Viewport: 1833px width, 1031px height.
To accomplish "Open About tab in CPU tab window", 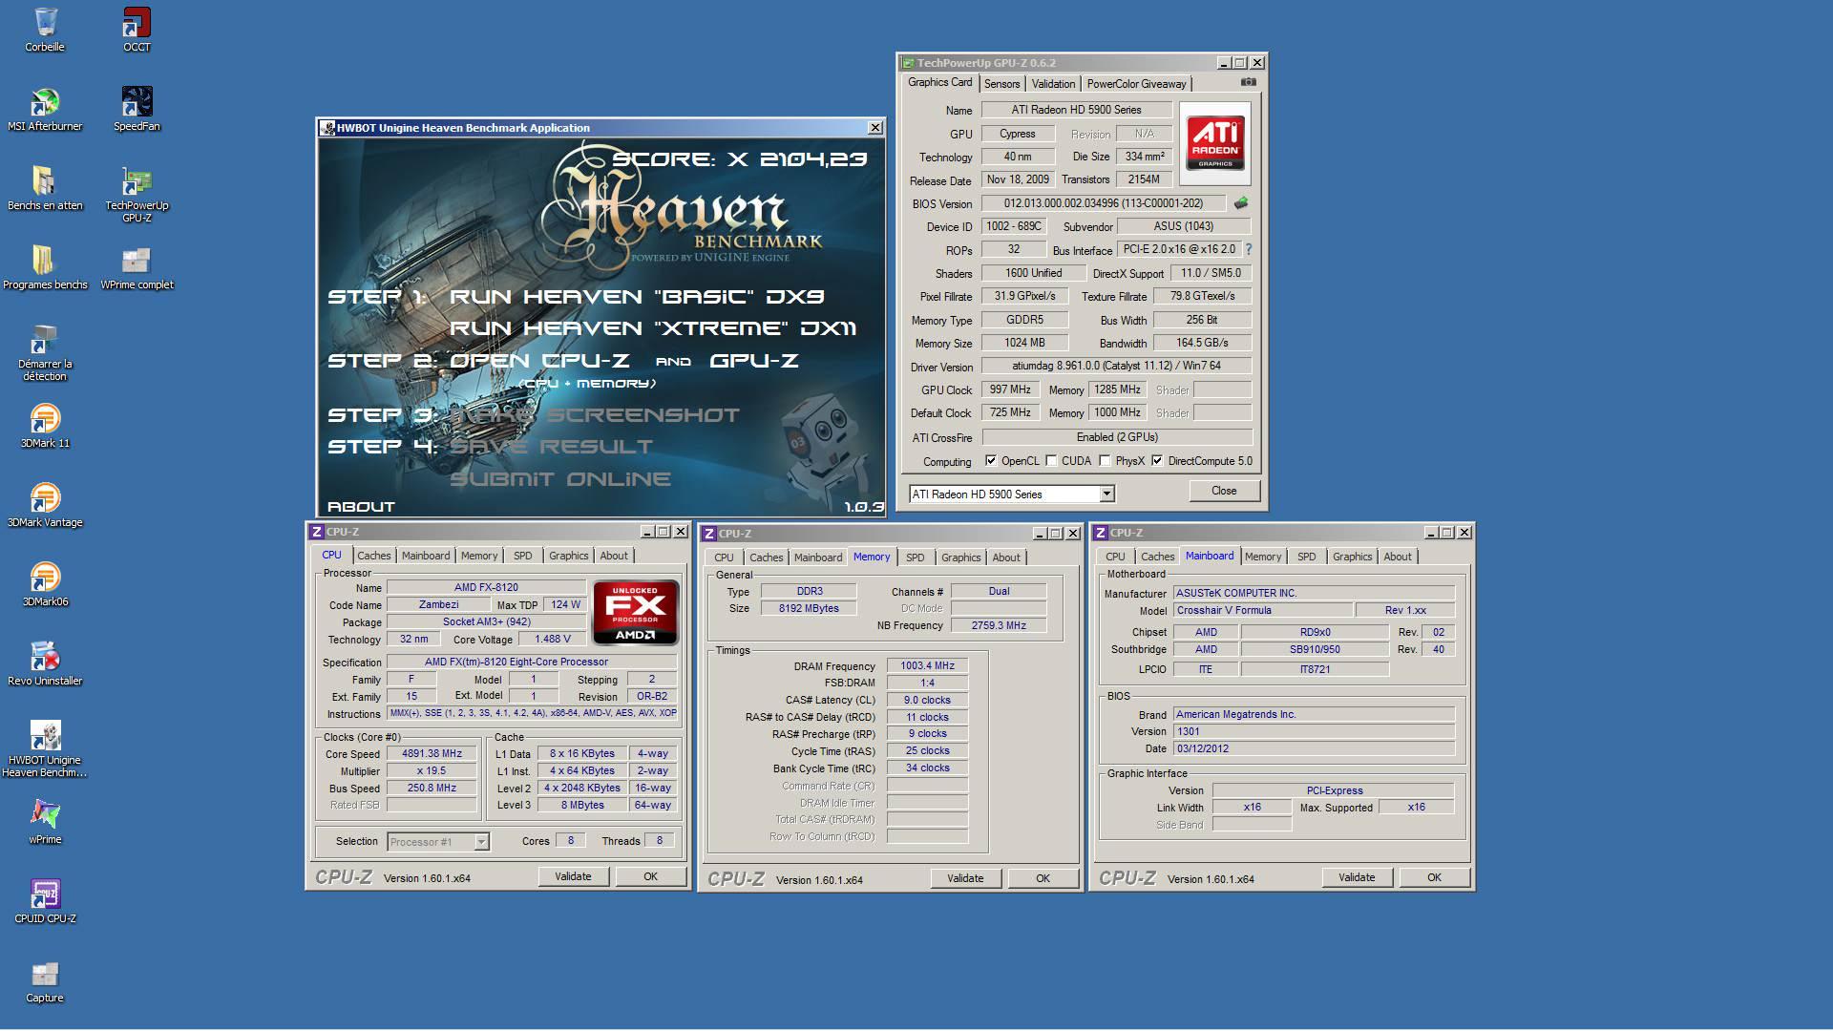I will click(x=614, y=556).
